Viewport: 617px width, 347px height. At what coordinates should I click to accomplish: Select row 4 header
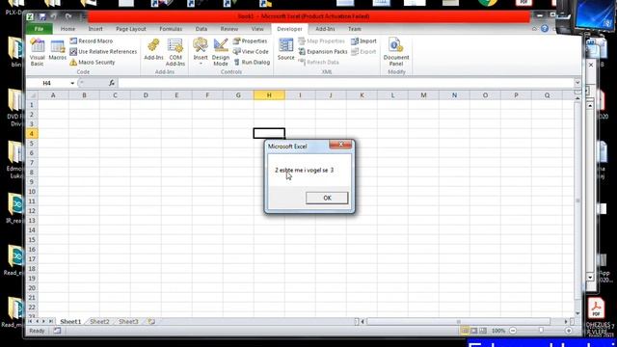click(x=32, y=133)
